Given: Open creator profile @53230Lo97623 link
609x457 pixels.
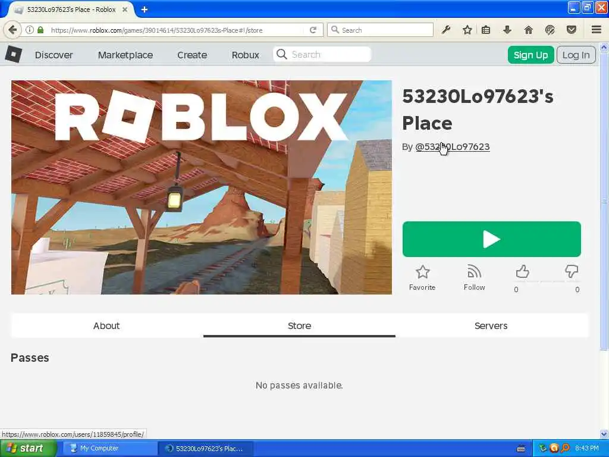Looking at the screenshot, I should click(453, 147).
